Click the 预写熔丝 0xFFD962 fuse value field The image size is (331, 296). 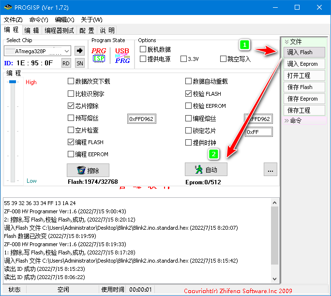pyautogui.click(x=142, y=119)
